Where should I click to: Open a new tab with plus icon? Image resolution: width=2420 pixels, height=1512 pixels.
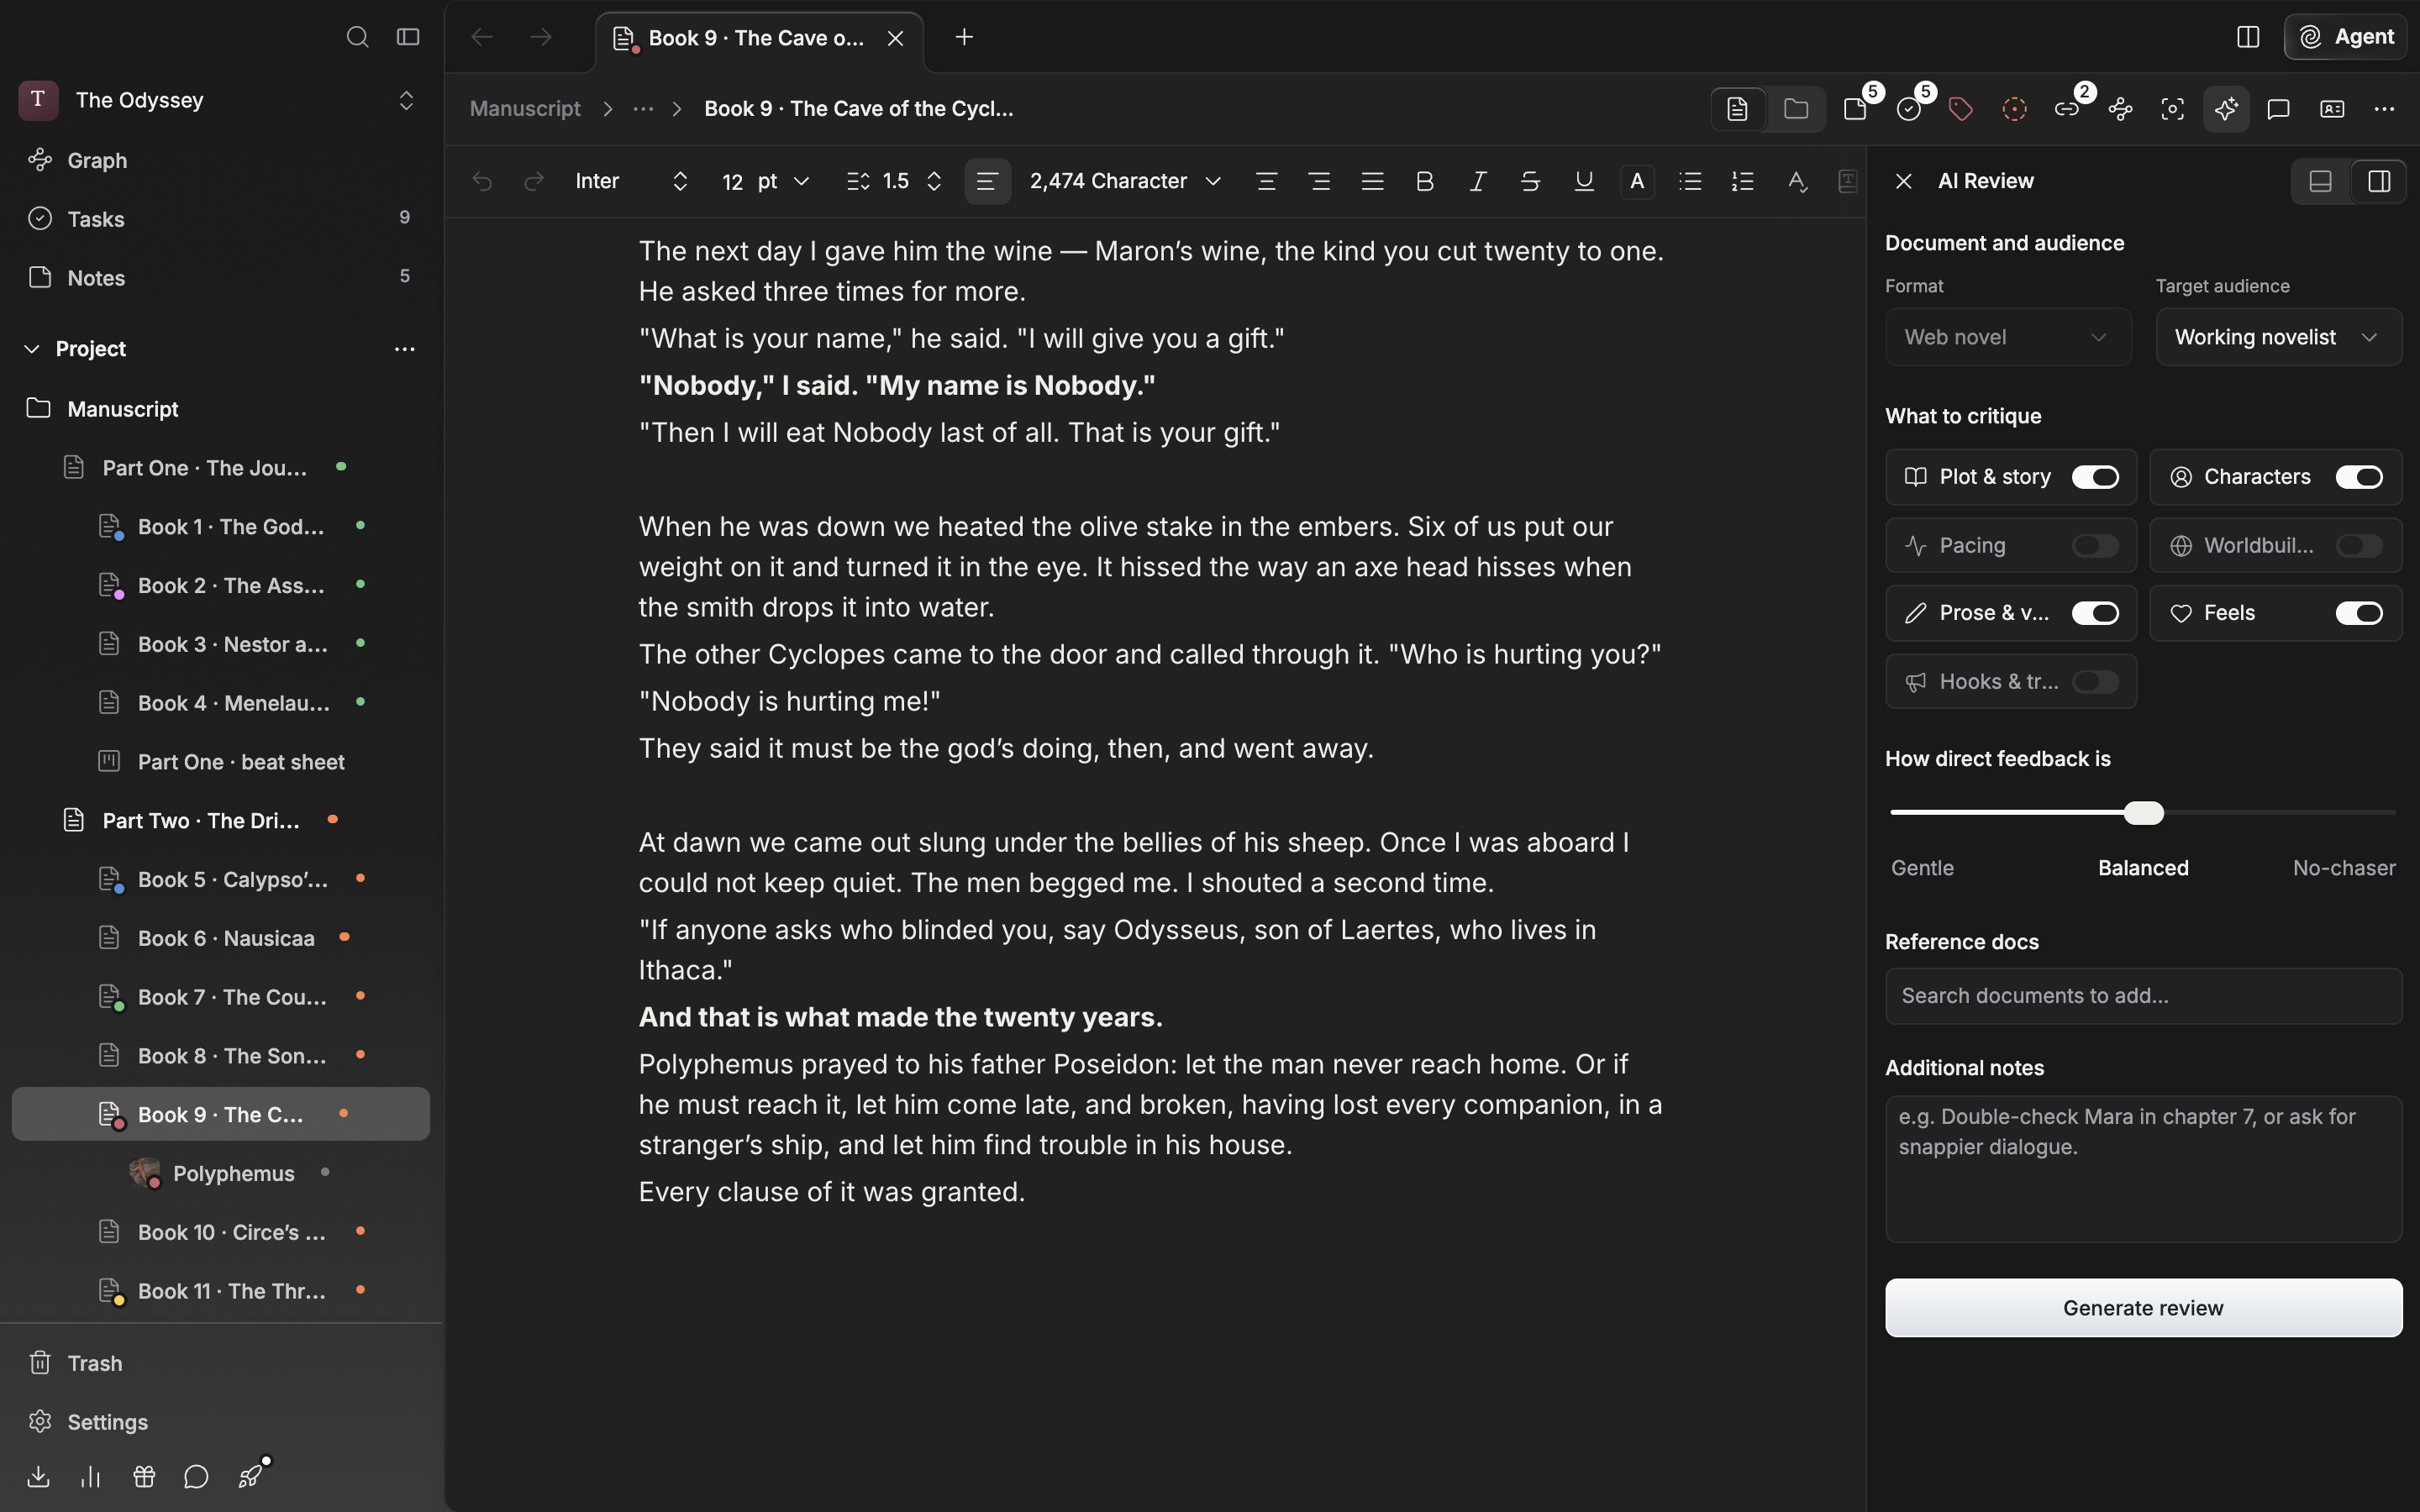(964, 37)
